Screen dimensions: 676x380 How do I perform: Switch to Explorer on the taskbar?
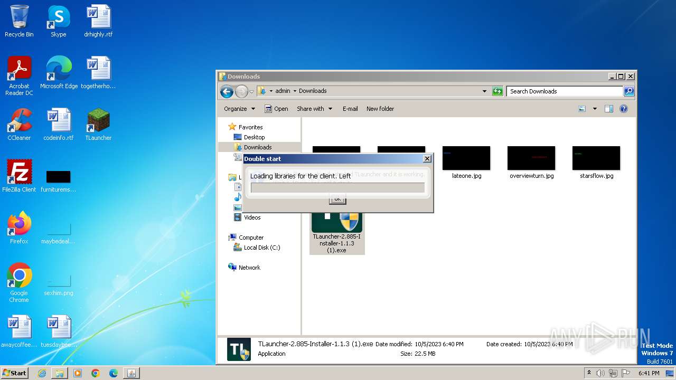(60, 373)
